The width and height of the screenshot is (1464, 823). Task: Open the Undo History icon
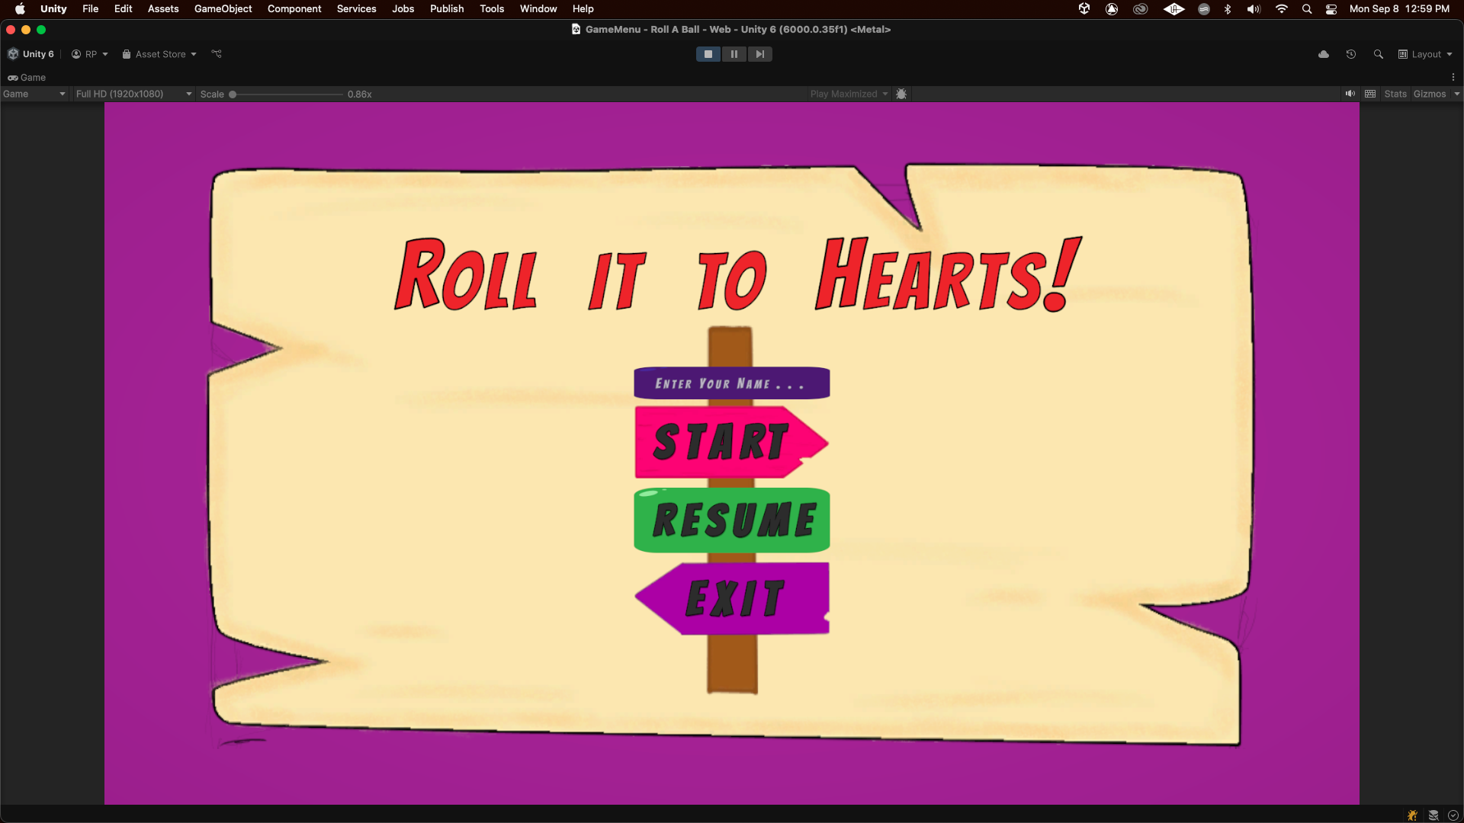click(1351, 54)
